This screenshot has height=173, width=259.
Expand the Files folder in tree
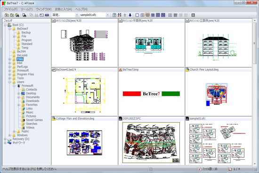point(9,59)
